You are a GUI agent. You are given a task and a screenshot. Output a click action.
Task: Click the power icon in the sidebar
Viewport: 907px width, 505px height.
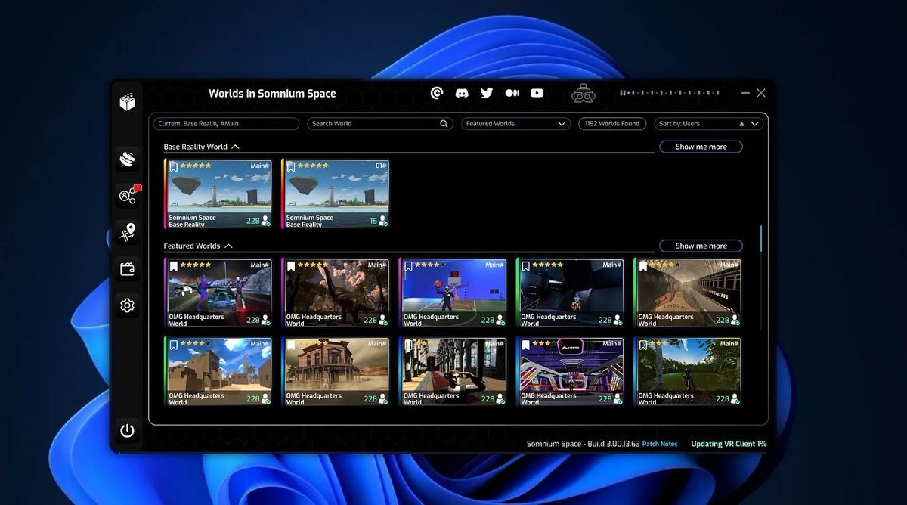(x=127, y=430)
